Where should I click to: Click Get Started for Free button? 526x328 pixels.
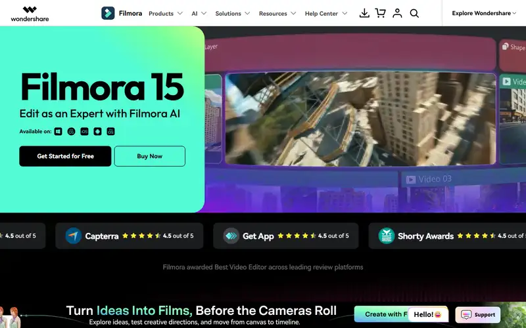[x=65, y=156]
